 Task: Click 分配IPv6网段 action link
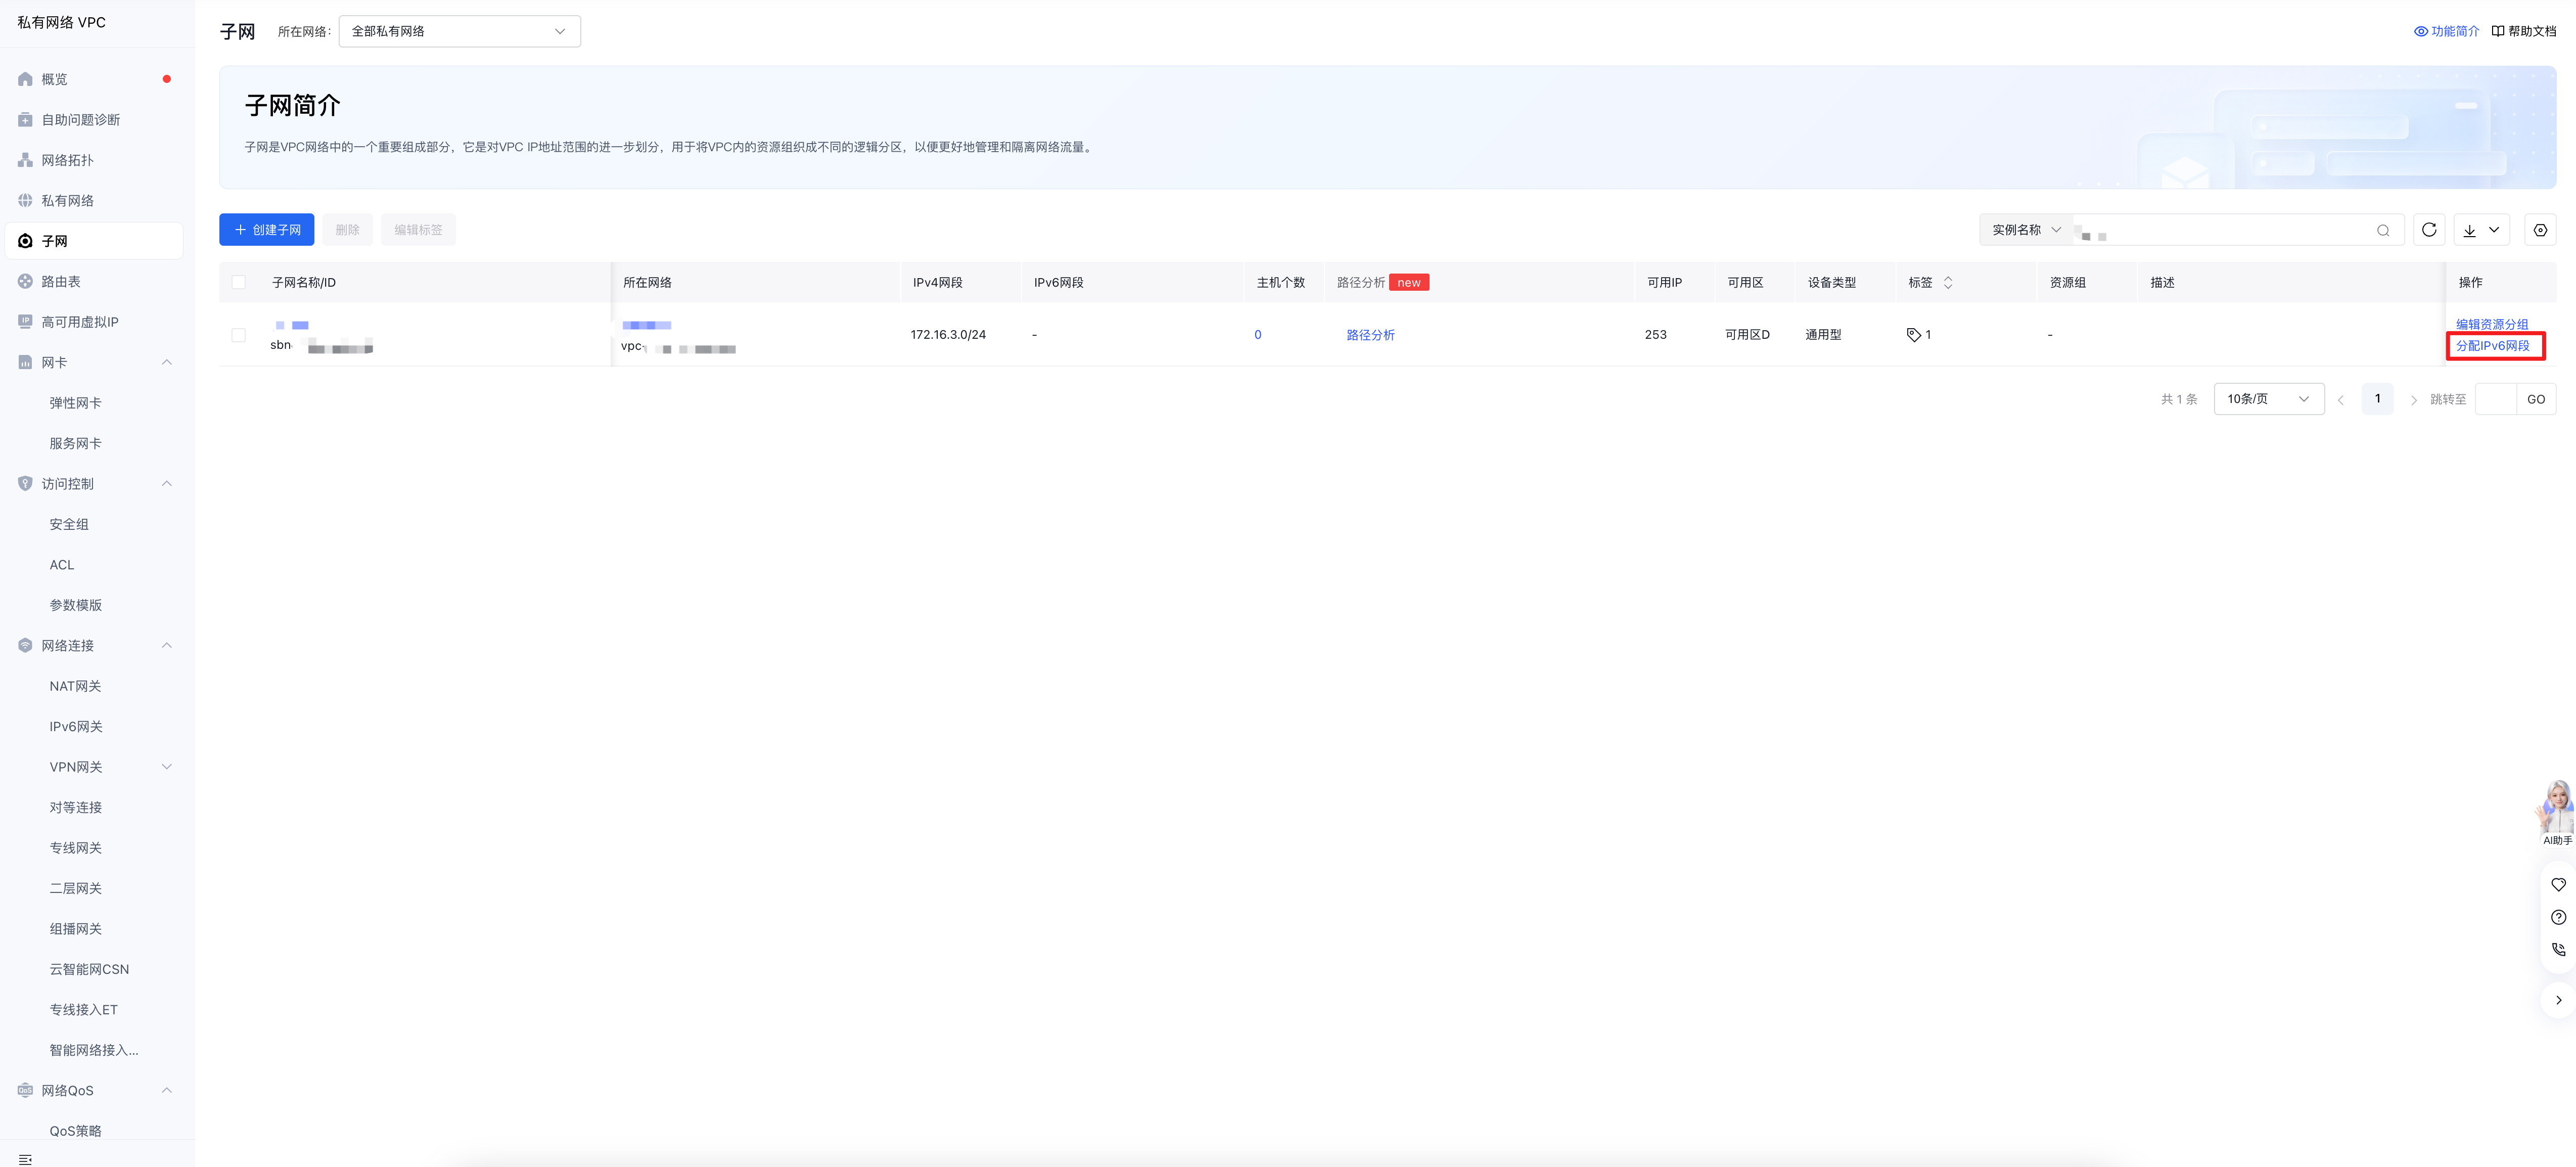[2493, 346]
